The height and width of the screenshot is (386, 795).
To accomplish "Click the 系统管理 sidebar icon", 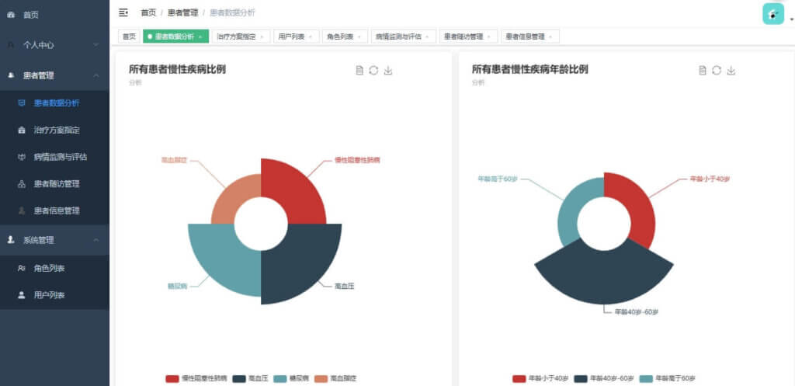I will click(x=11, y=240).
